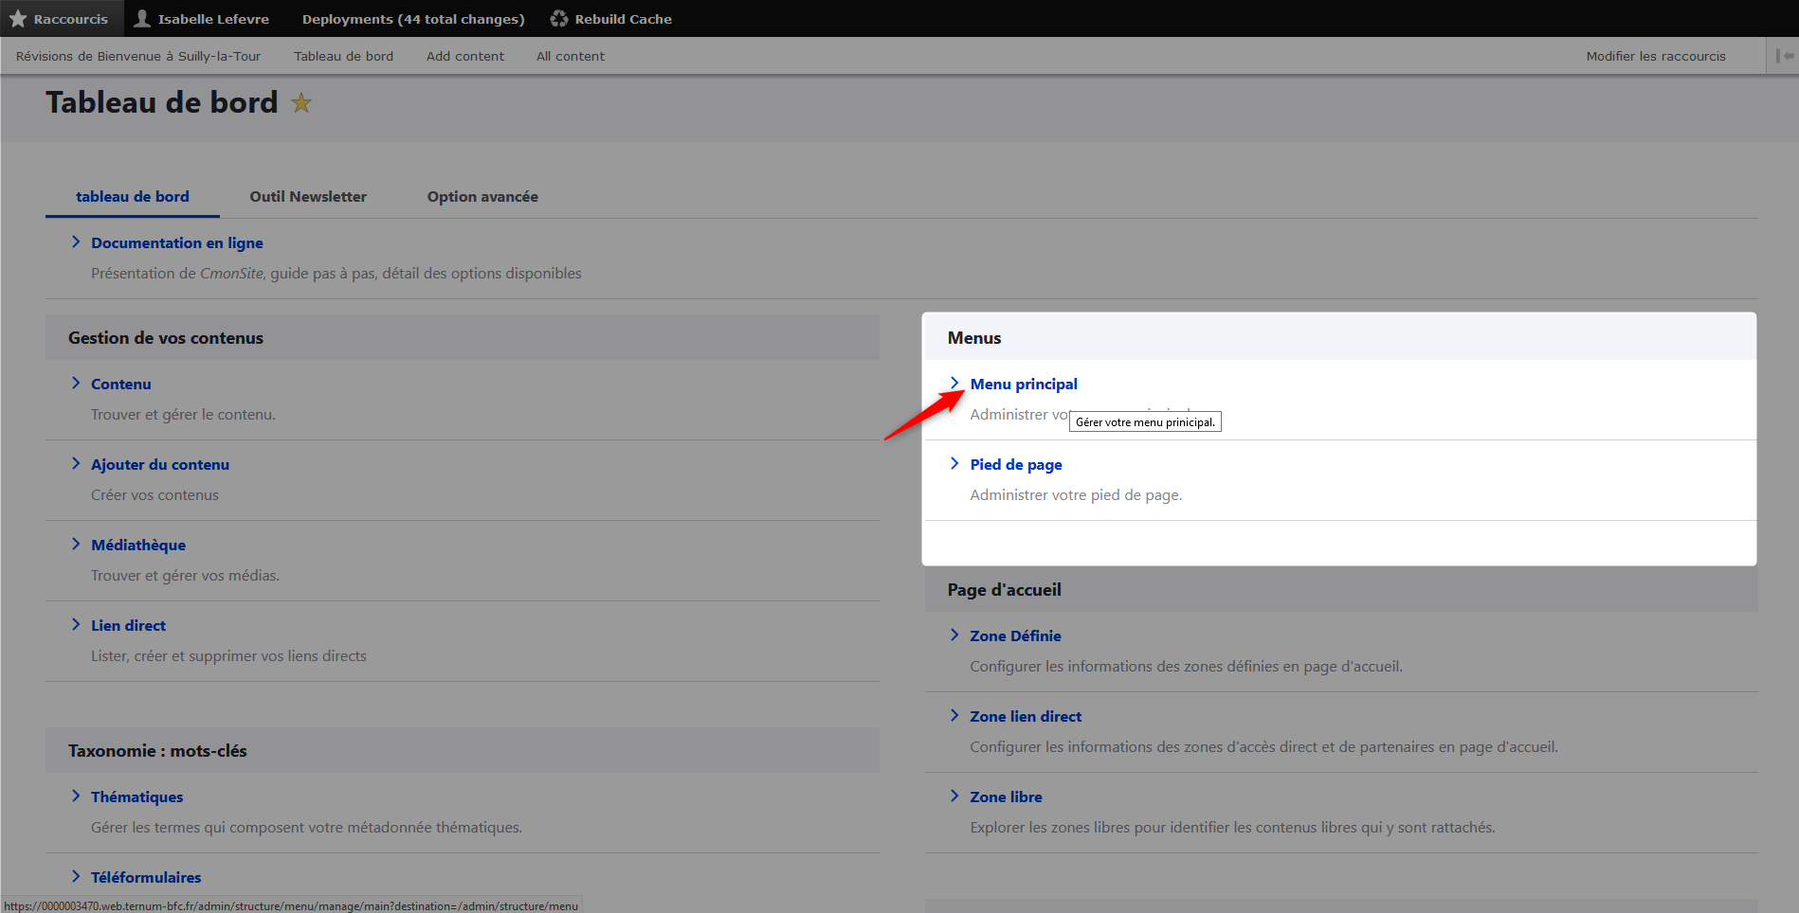
Task: Click the arrow next to Thématiques
Action: tap(76, 797)
